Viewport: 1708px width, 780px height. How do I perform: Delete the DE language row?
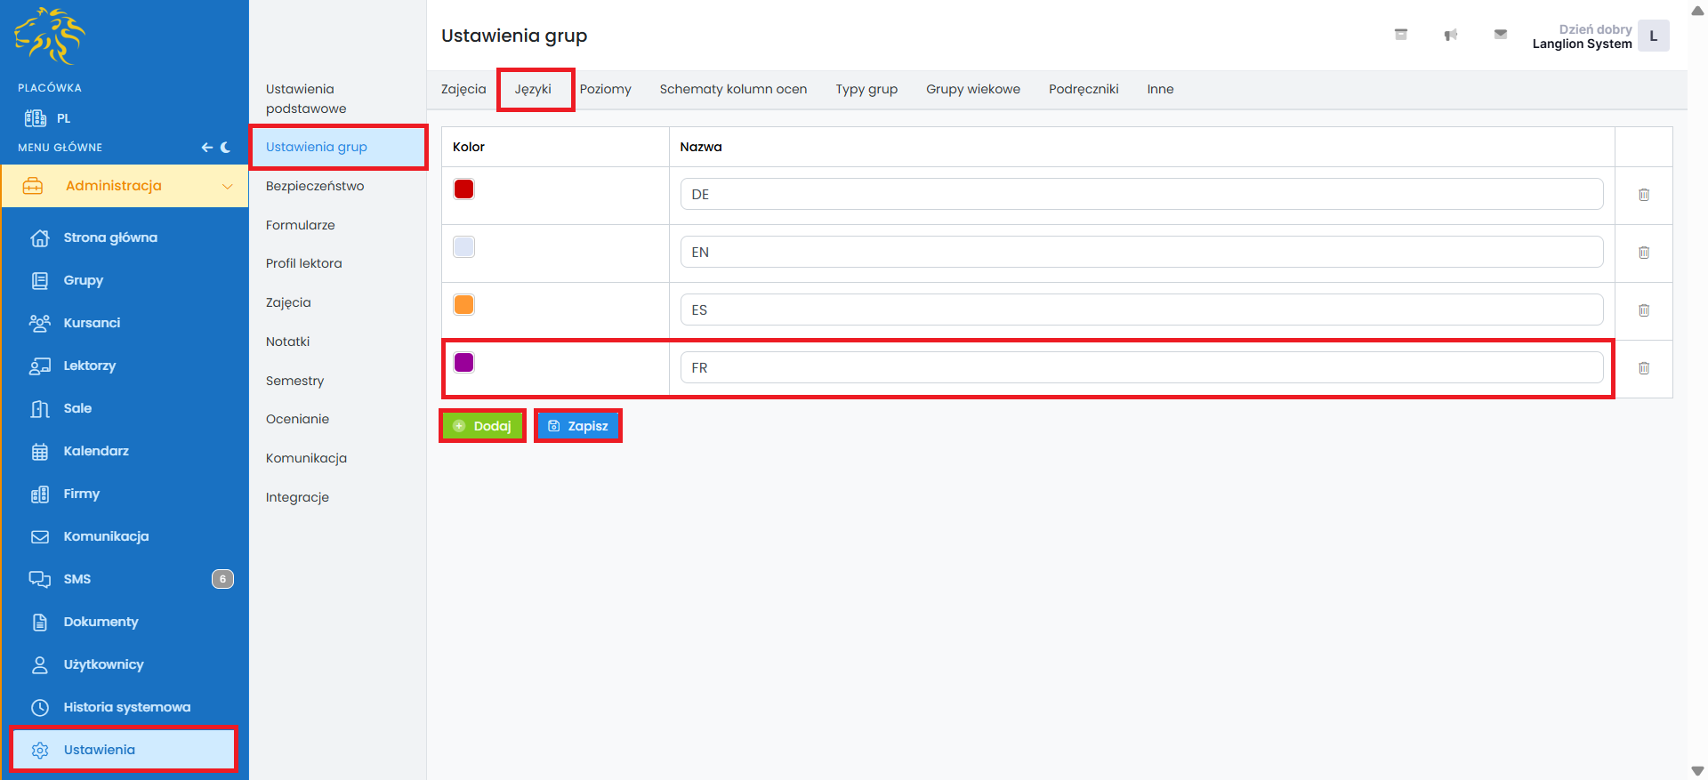click(x=1643, y=195)
